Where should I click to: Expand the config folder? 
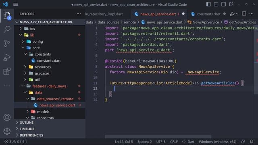[49, 41]
